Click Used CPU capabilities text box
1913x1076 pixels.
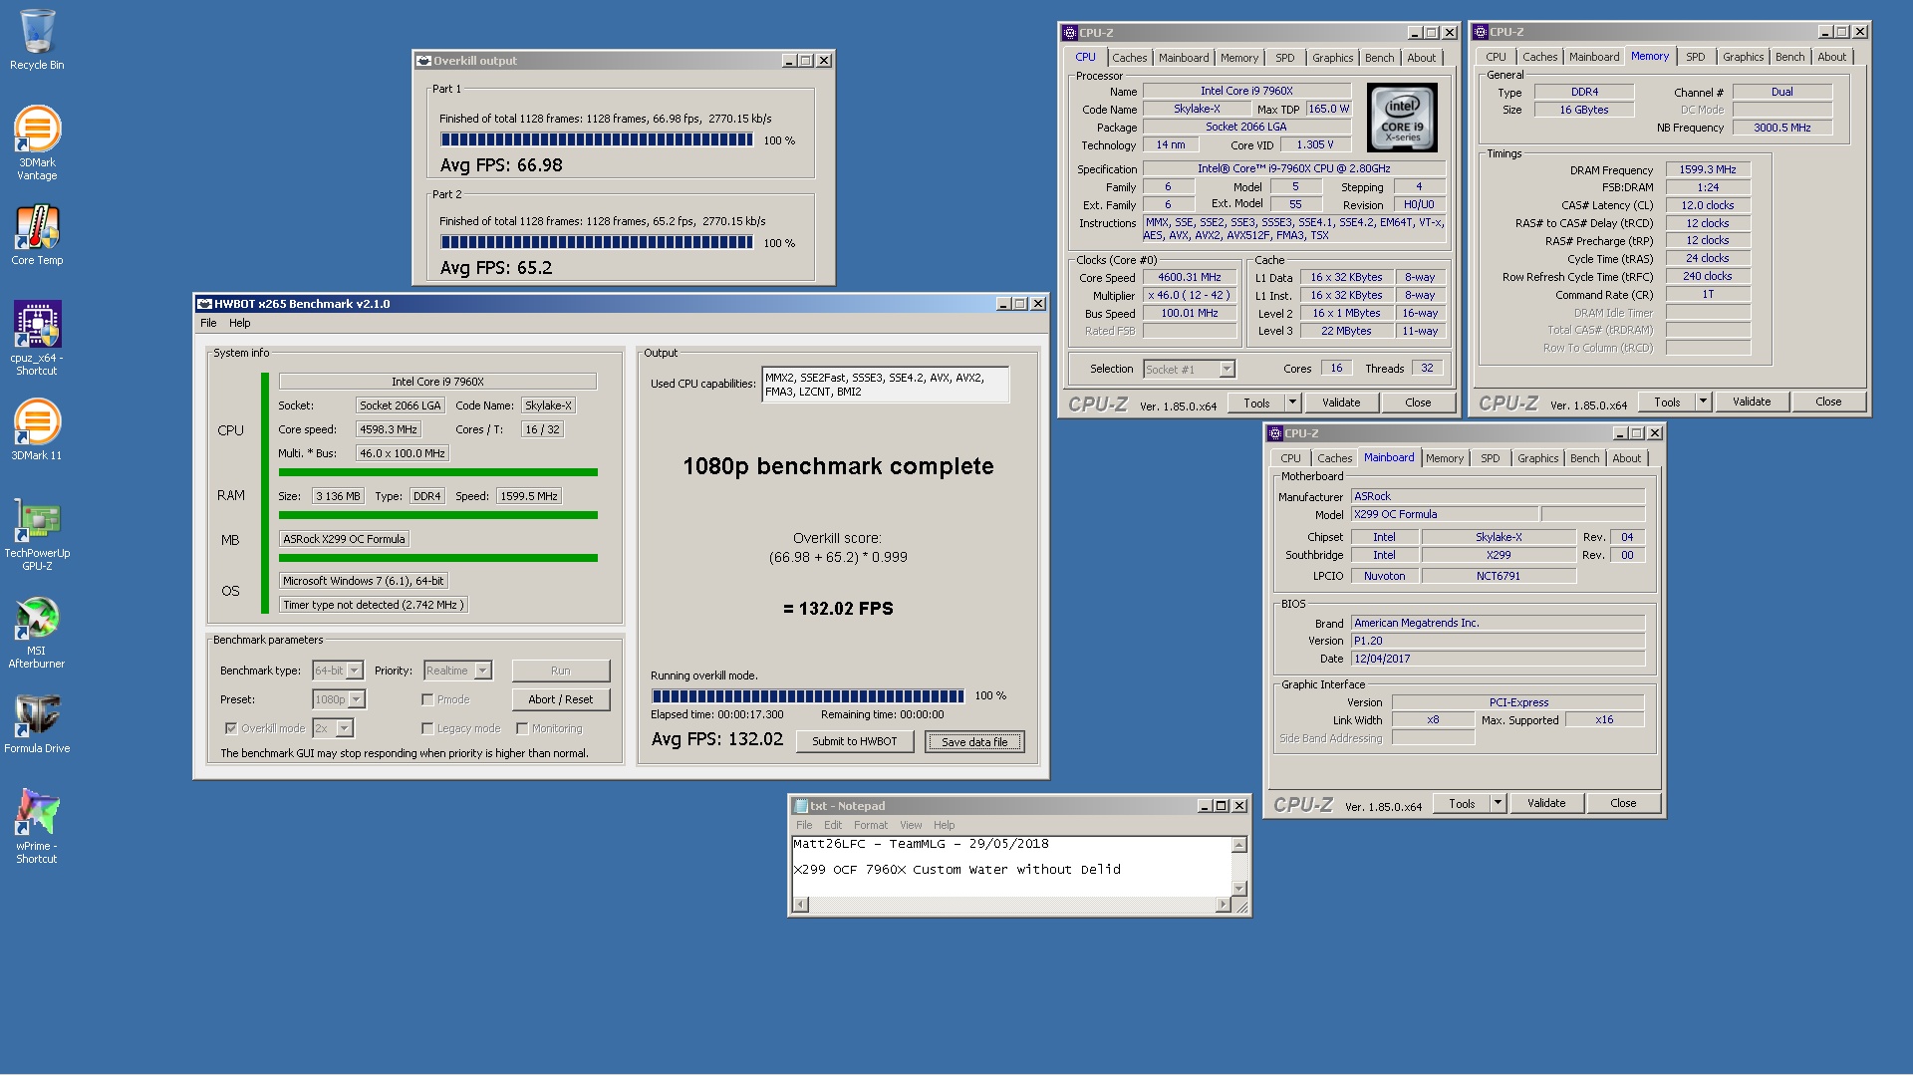[885, 385]
